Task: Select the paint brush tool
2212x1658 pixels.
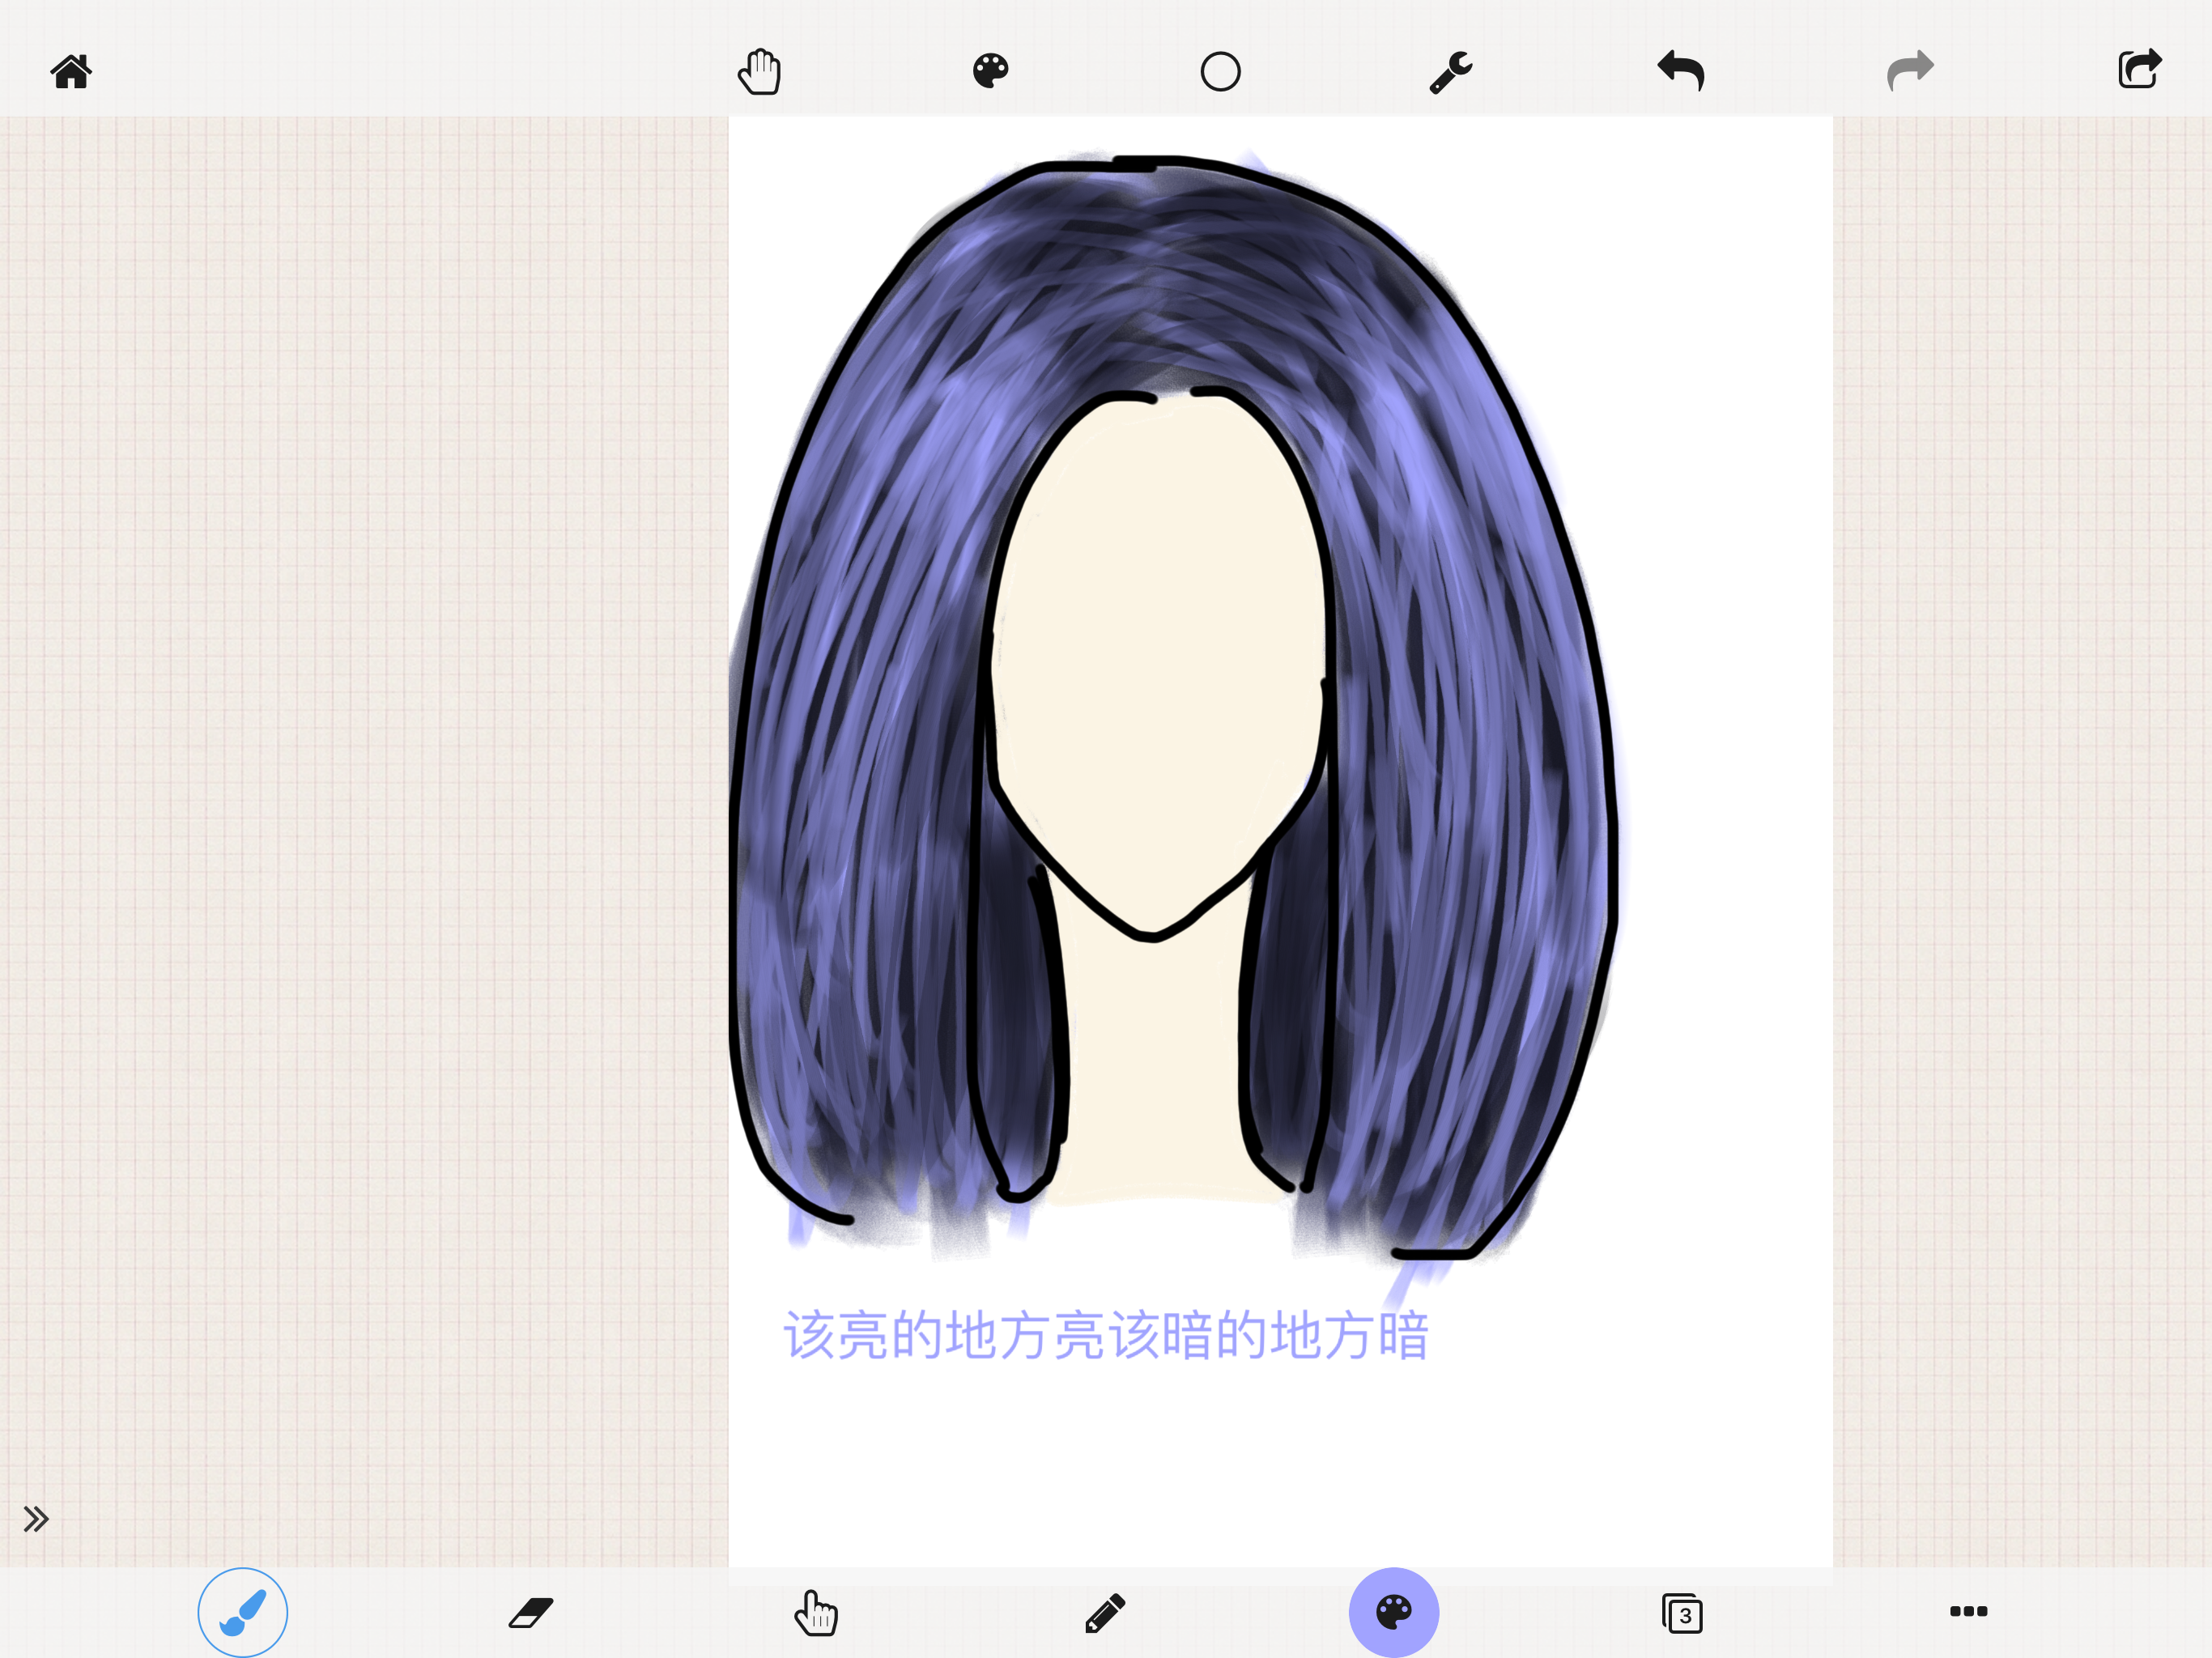Action: pyautogui.click(x=243, y=1612)
